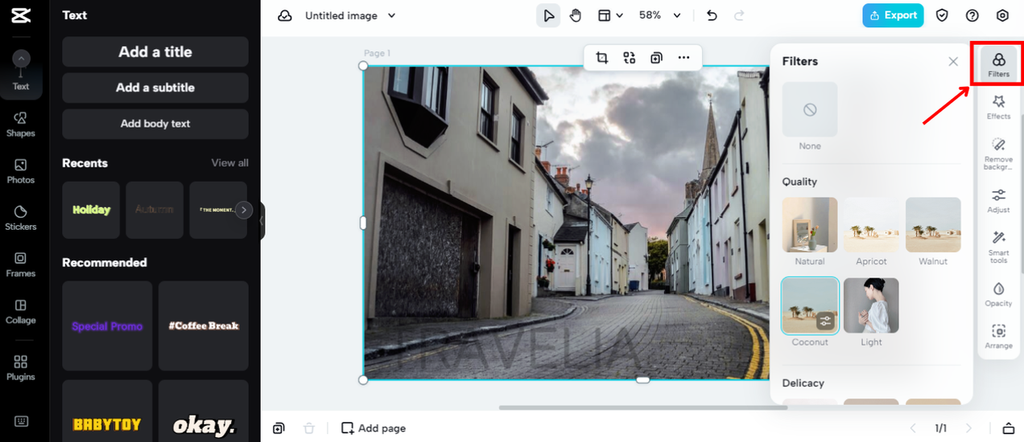
Task: Open the layout options dropdown
Action: [x=611, y=15]
